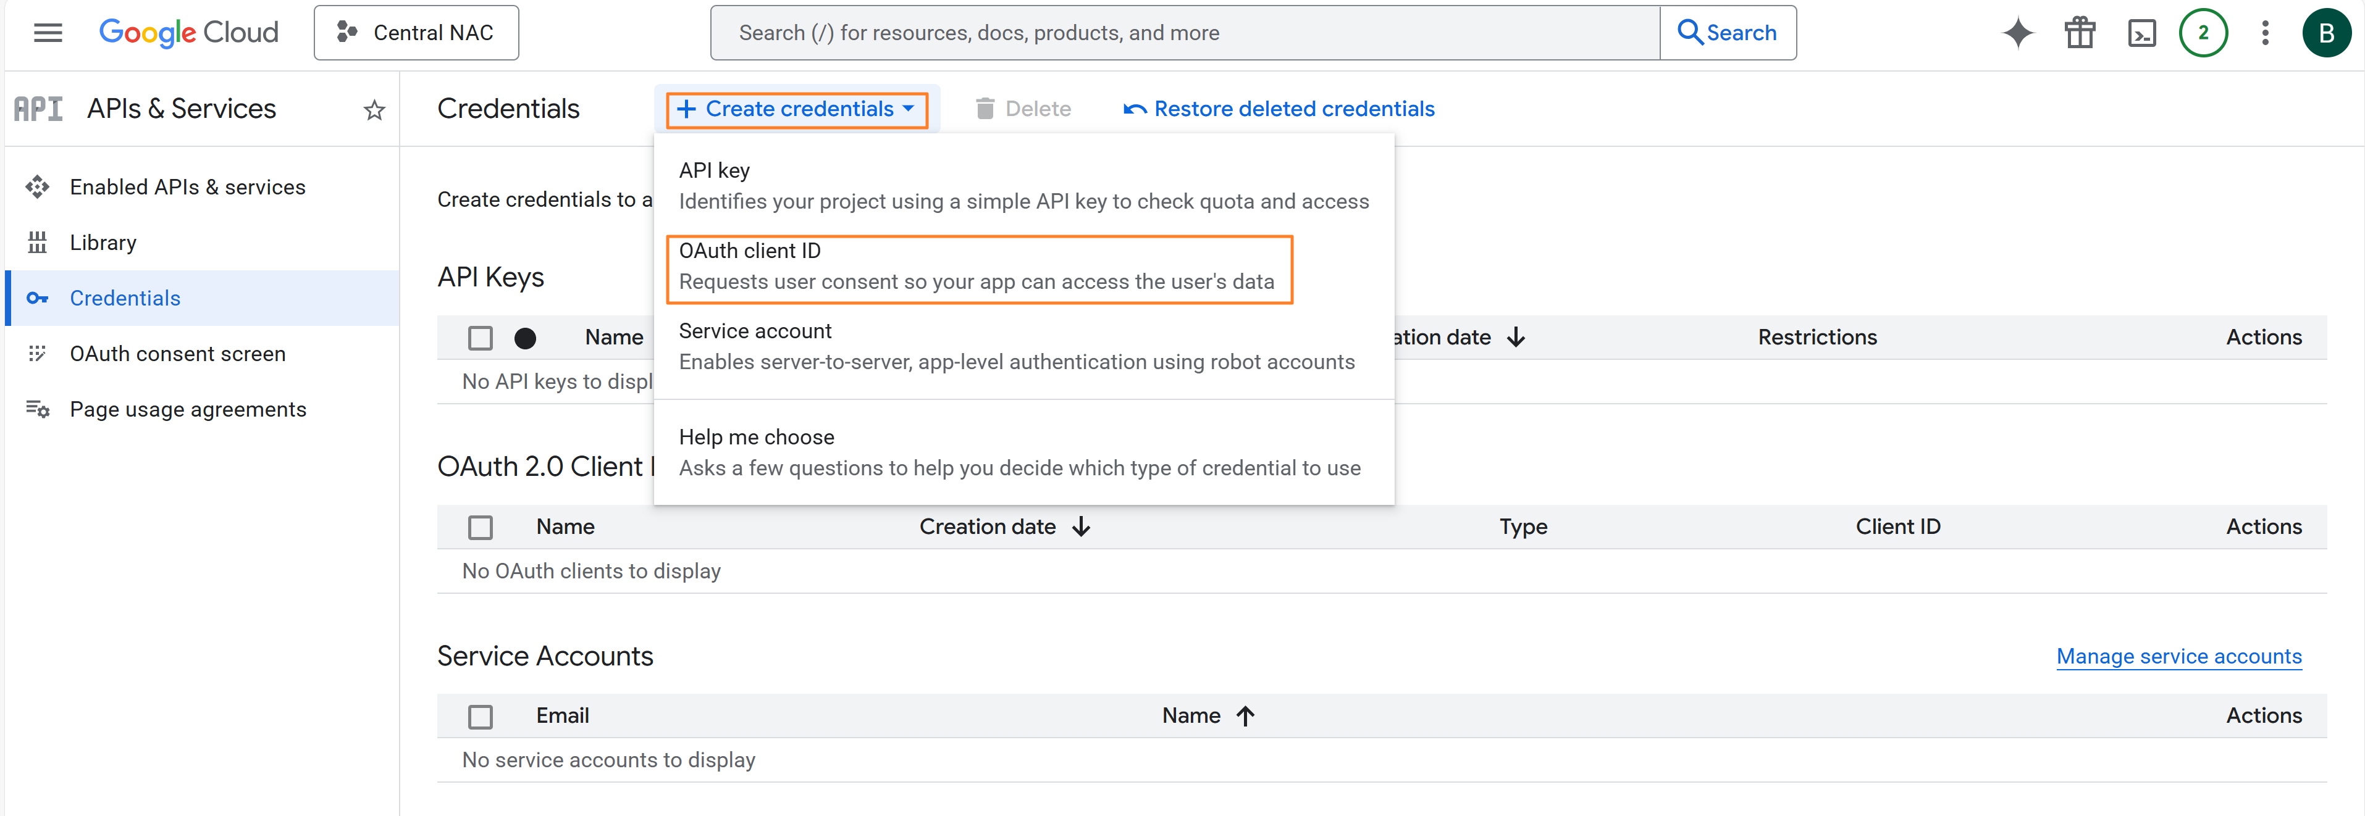
Task: Click the Library bars icon
Action: 36,243
